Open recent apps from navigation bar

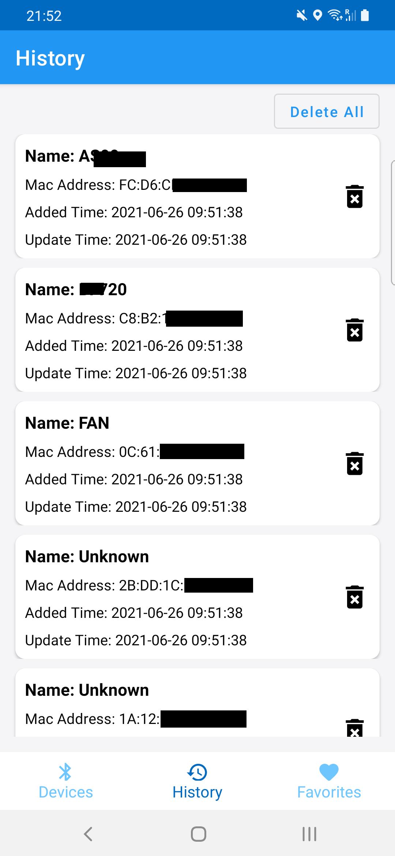pyautogui.click(x=309, y=834)
